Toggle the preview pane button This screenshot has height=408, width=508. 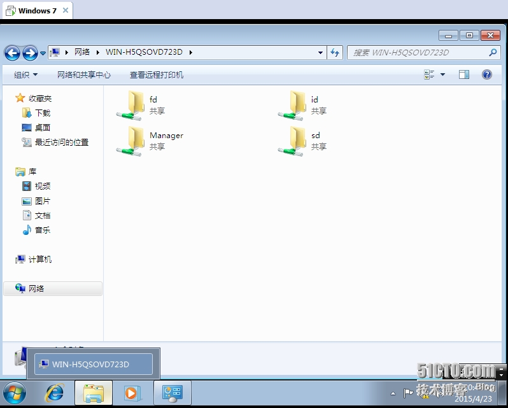pyautogui.click(x=464, y=74)
